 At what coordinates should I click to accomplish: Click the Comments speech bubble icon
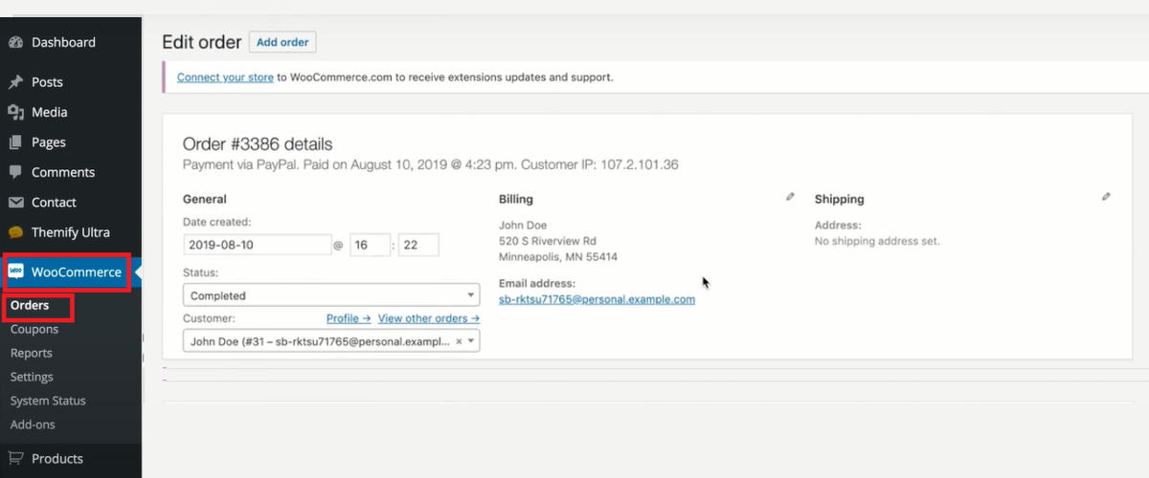[15, 172]
